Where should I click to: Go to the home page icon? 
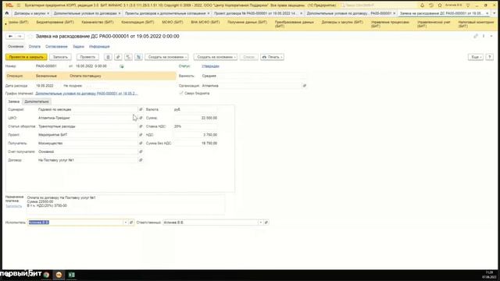7,13
